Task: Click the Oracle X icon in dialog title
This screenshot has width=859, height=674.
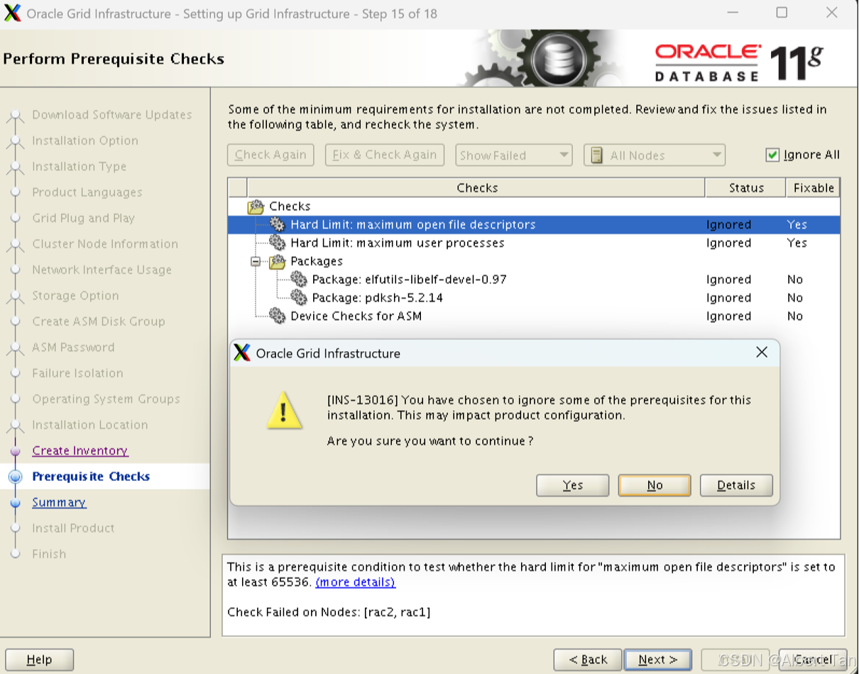Action: click(x=242, y=353)
